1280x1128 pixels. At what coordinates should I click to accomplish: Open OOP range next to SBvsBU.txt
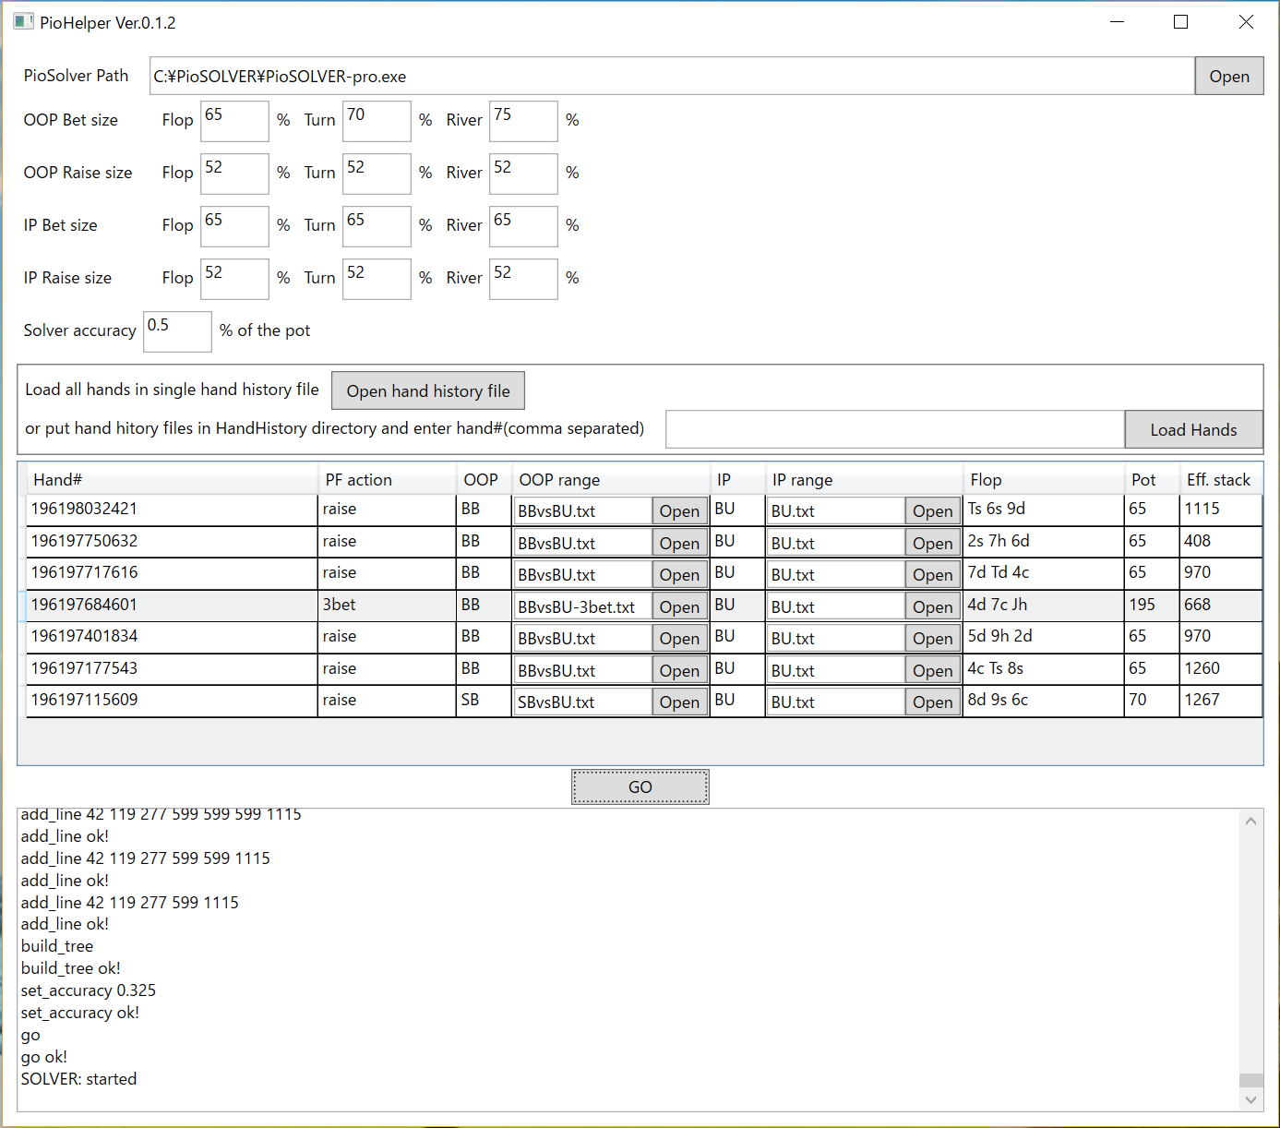679,702
